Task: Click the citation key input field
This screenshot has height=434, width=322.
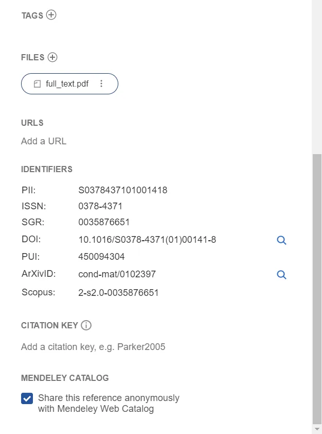Action: coord(93,347)
